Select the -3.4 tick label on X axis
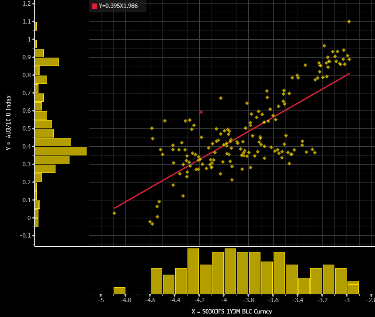The image size is (375, 317). (x=298, y=300)
